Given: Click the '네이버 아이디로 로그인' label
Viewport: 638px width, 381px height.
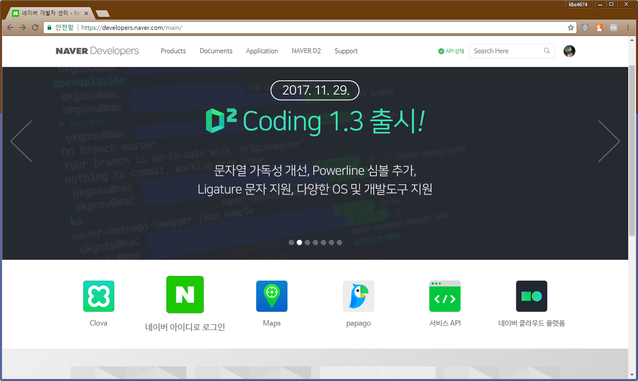Looking at the screenshot, I should point(185,327).
